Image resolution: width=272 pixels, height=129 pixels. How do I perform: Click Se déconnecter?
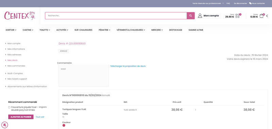point(240,3)
